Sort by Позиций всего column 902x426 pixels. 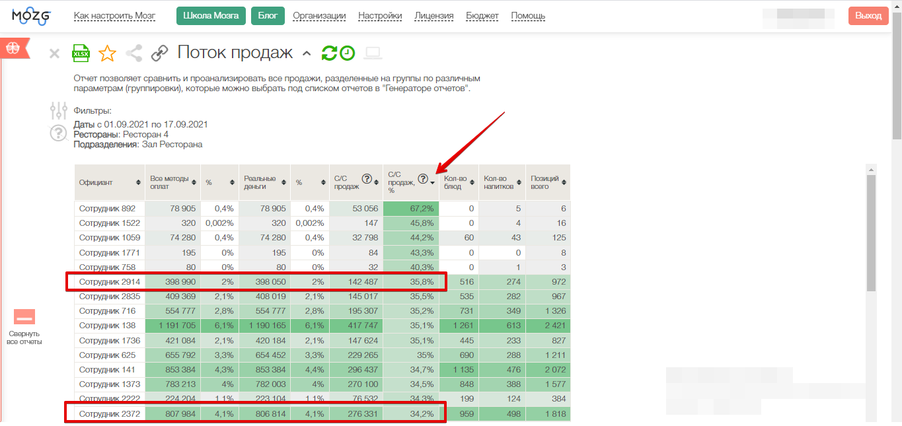(x=564, y=182)
